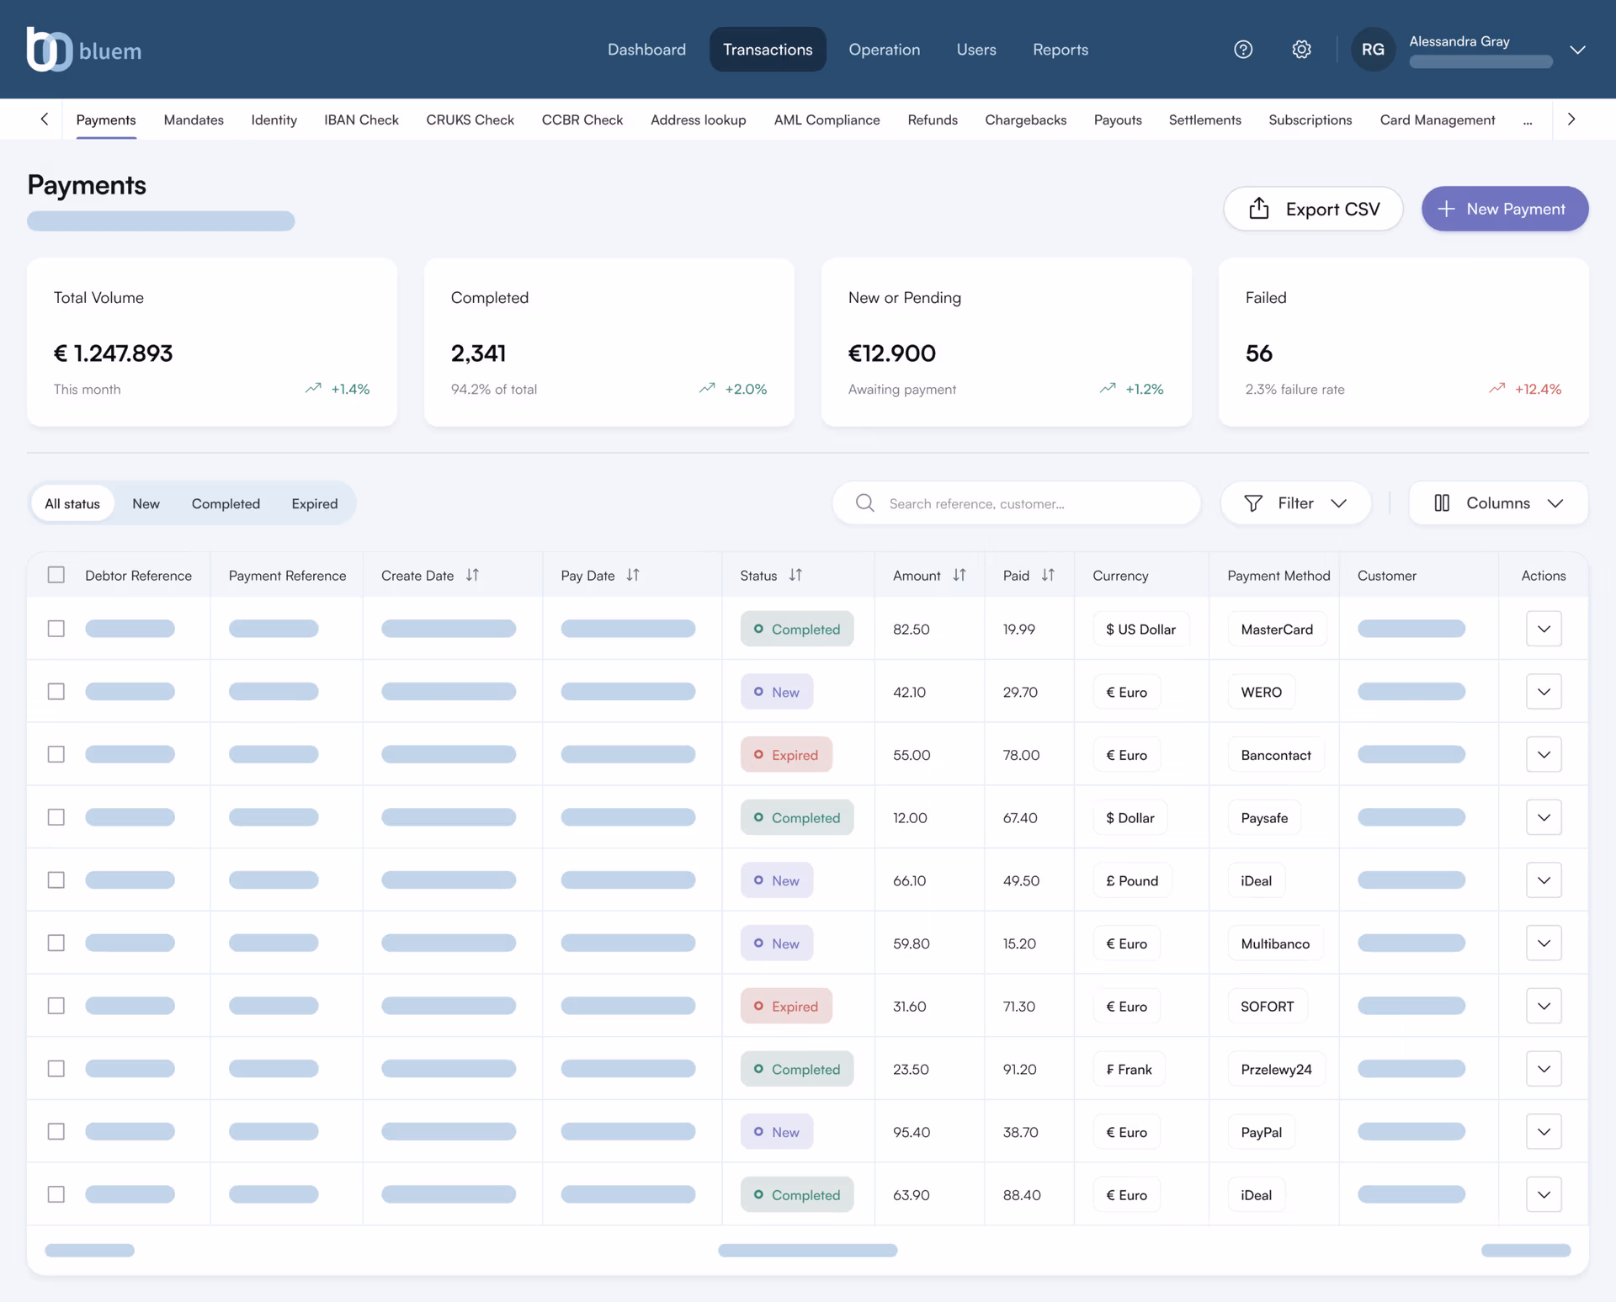
Task: Click the Total Volume trend arrow icon
Action: click(x=313, y=388)
